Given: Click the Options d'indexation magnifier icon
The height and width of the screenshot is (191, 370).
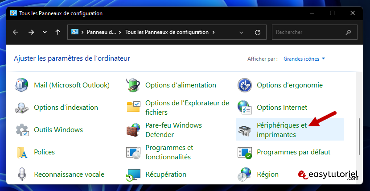Looking at the screenshot, I should [21, 108].
